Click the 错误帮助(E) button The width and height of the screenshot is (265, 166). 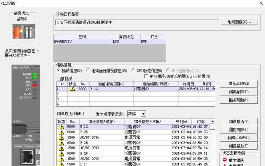239,146
